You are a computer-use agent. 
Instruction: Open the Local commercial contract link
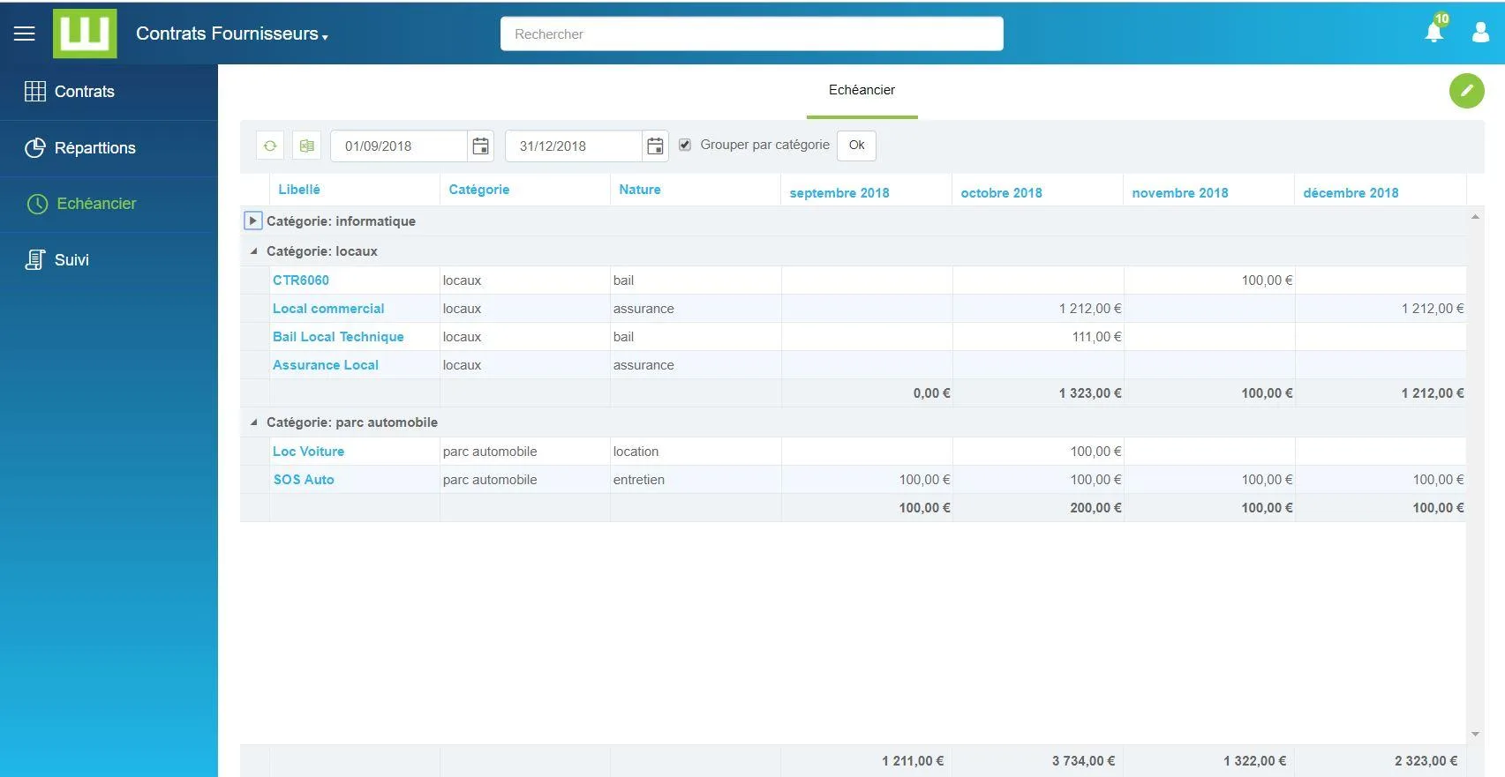[x=328, y=309]
